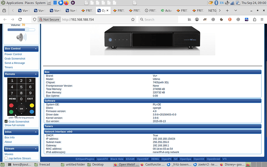Collapse the Box Control panel
Viewport: 267px width, 167px height.
coord(36,49)
